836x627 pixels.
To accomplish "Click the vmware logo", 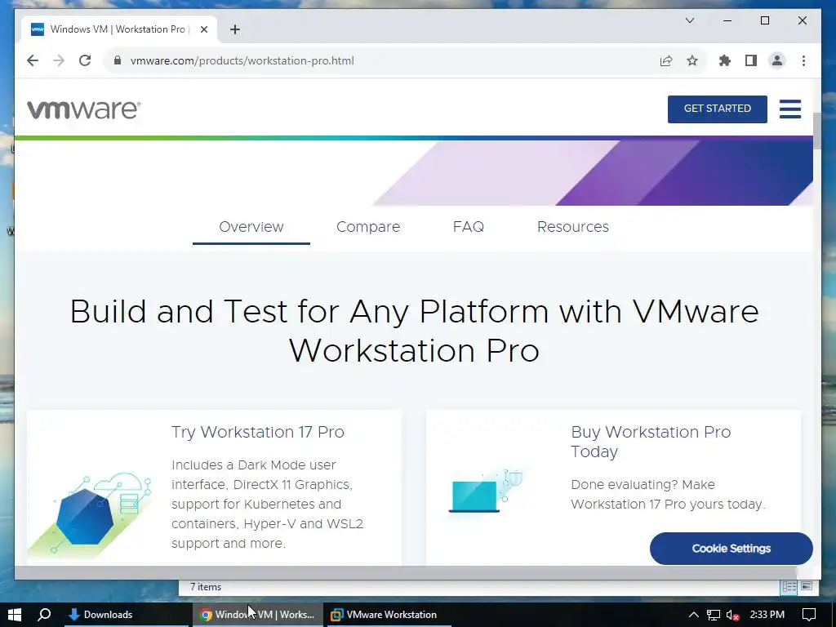I will tap(84, 109).
